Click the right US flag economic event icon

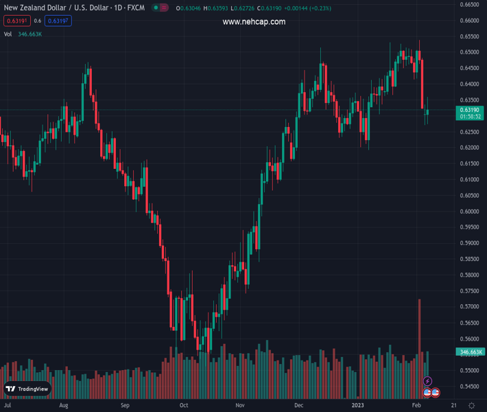(435, 393)
